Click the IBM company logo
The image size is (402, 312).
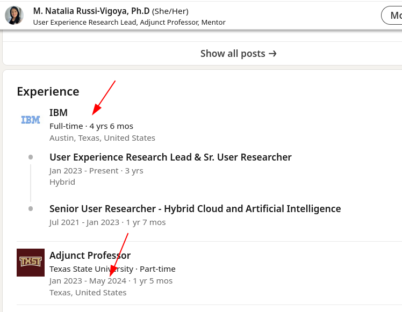pyautogui.click(x=31, y=120)
